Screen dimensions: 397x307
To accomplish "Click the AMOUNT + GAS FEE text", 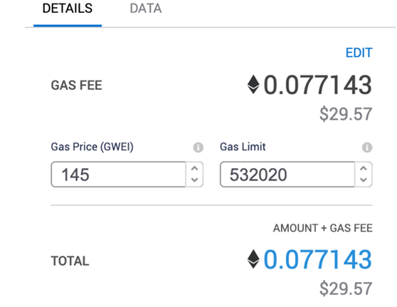I will click(x=323, y=228).
